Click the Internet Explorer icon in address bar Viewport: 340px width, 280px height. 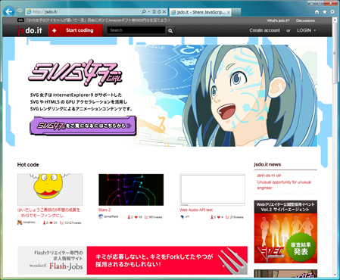click(29, 12)
